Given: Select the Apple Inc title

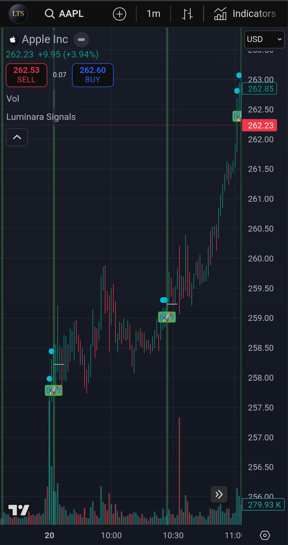Looking at the screenshot, I should click(45, 39).
